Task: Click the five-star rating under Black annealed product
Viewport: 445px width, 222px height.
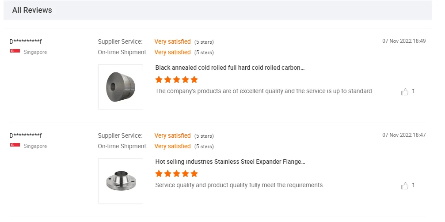Action: click(x=176, y=80)
